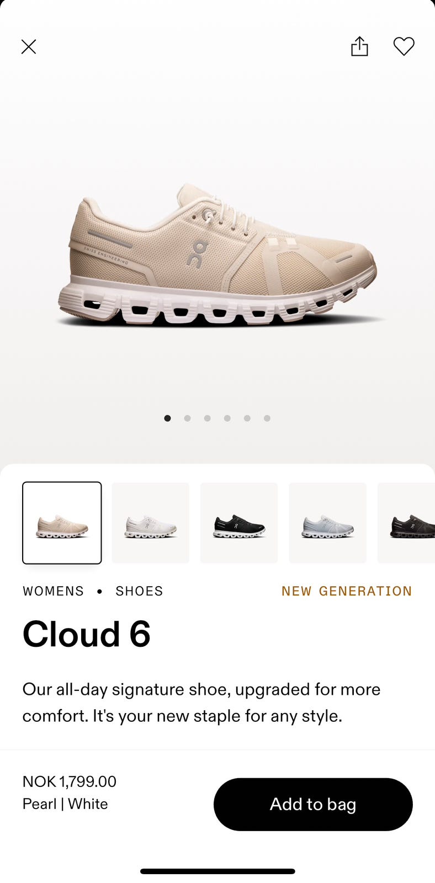Tap the Cloud 6 product title
This screenshot has width=435, height=883.
pos(87,634)
